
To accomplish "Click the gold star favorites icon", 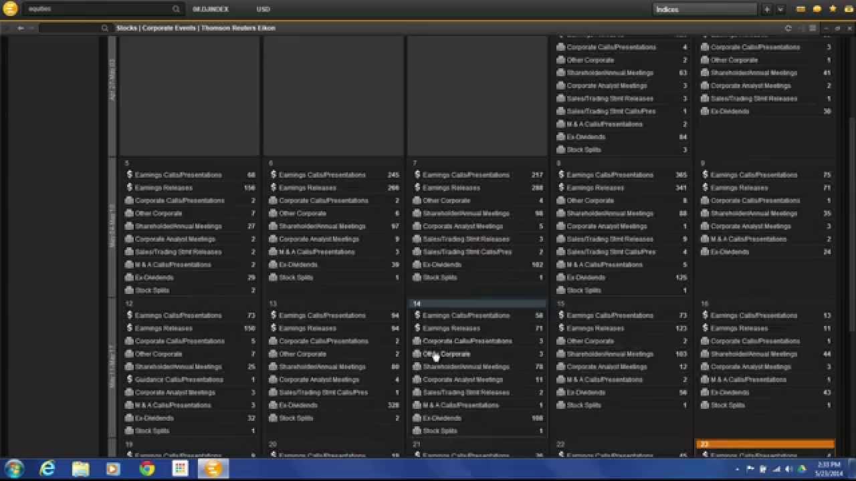I will [833, 9].
